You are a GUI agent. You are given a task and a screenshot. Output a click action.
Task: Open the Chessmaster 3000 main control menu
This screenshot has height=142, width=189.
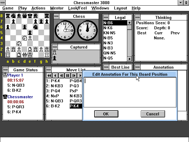tap(3, 3)
